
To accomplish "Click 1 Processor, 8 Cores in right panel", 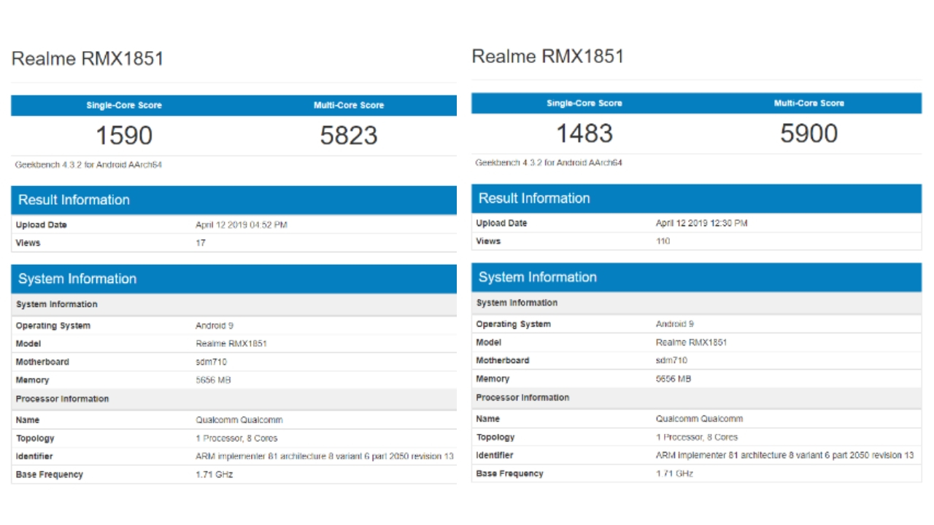I will click(697, 437).
